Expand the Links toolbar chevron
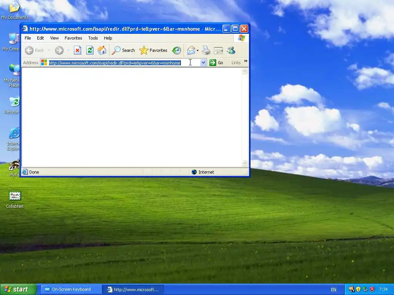 coord(246,61)
